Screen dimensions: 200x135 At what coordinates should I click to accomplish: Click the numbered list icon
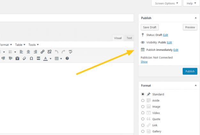(x=10, y=52)
